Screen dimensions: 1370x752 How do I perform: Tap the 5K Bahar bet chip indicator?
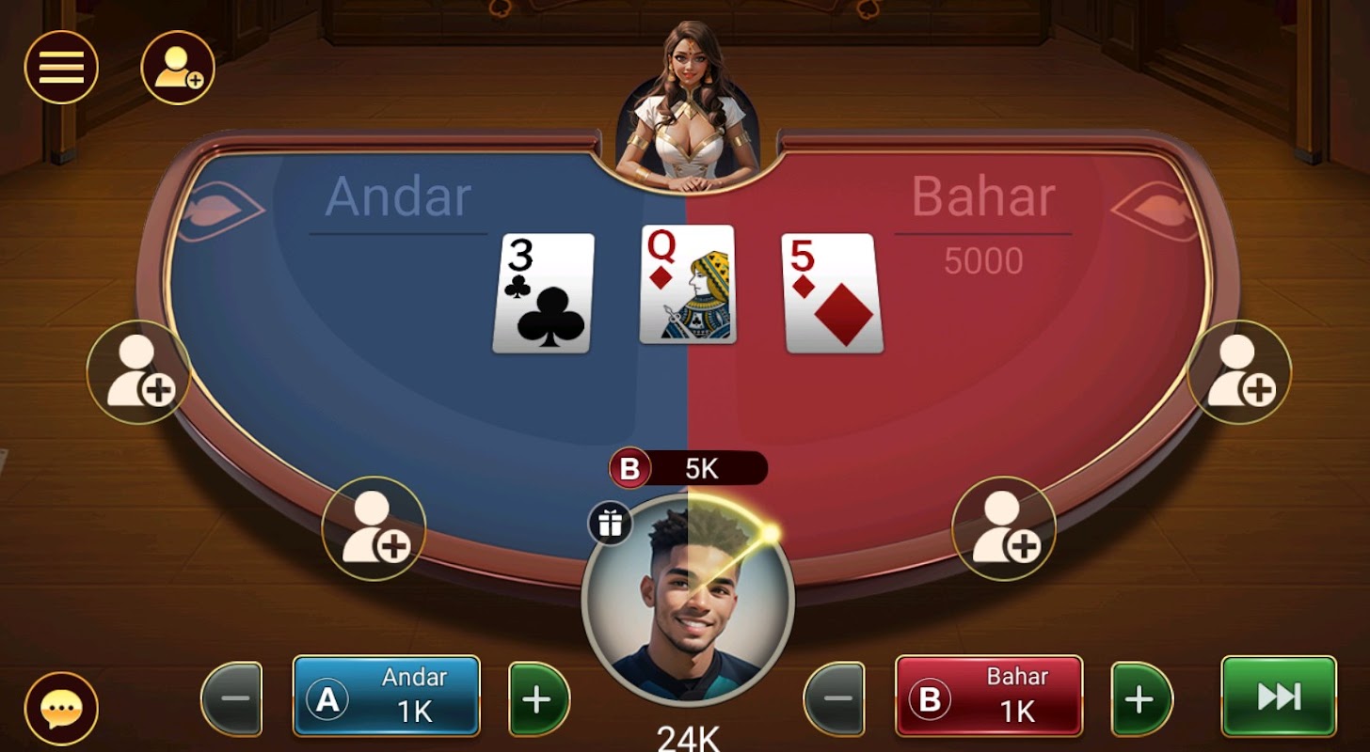coord(688,468)
